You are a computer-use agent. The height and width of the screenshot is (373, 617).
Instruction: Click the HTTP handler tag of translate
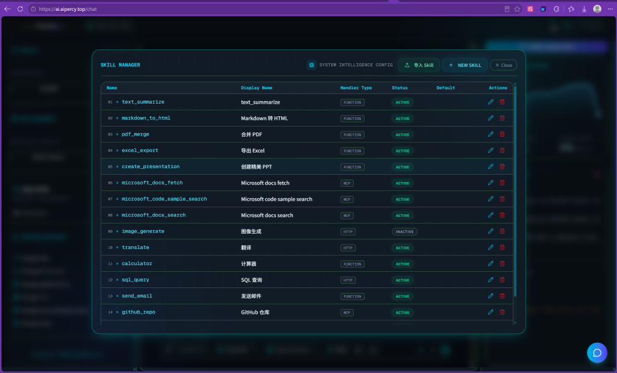tap(348, 248)
